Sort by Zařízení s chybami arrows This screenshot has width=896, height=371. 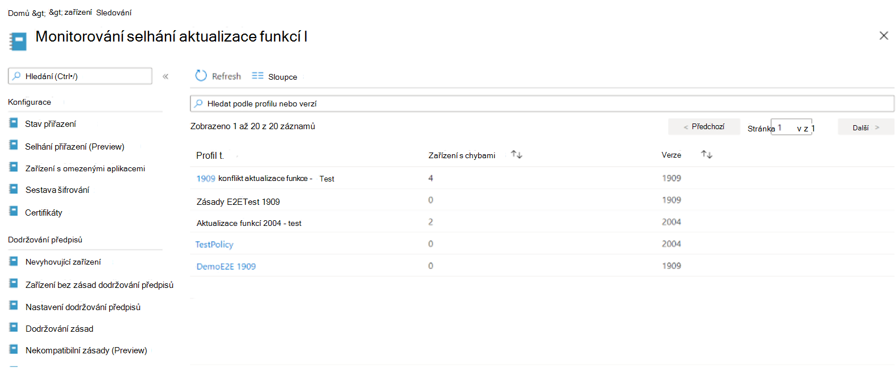[x=516, y=154]
